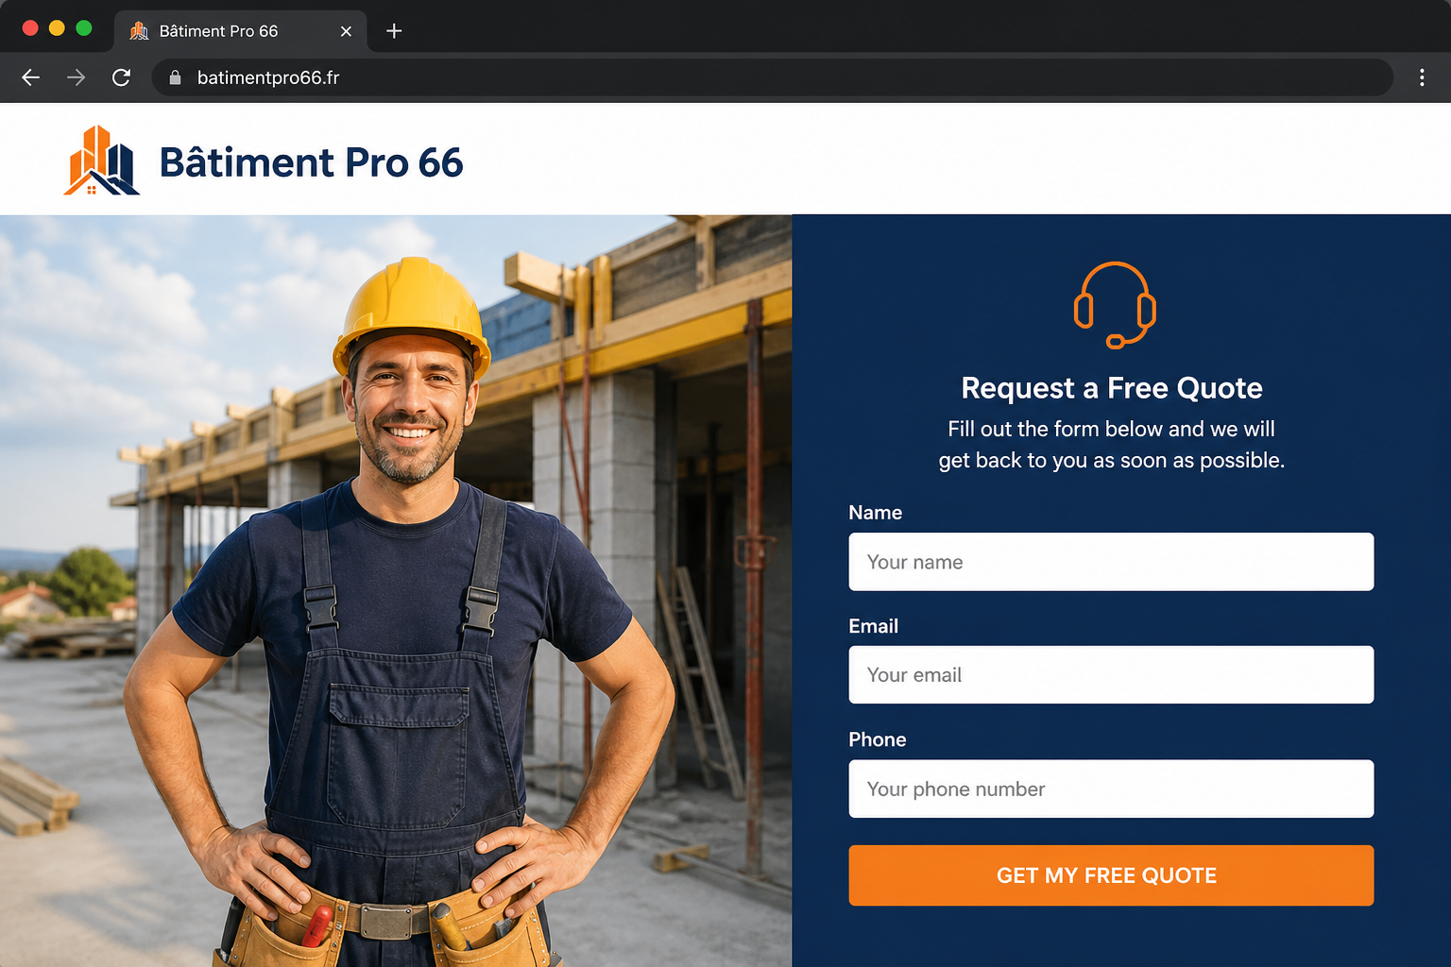Viewport: 1451px width, 967px height.
Task: Click the padlock site security icon
Action: [x=175, y=77]
